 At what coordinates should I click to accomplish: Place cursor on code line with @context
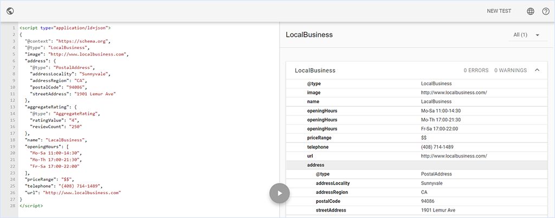click(x=68, y=41)
